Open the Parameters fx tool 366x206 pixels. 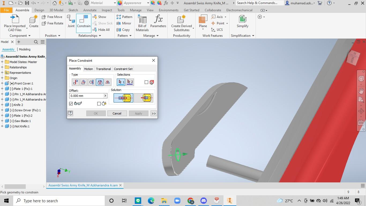tap(158, 21)
